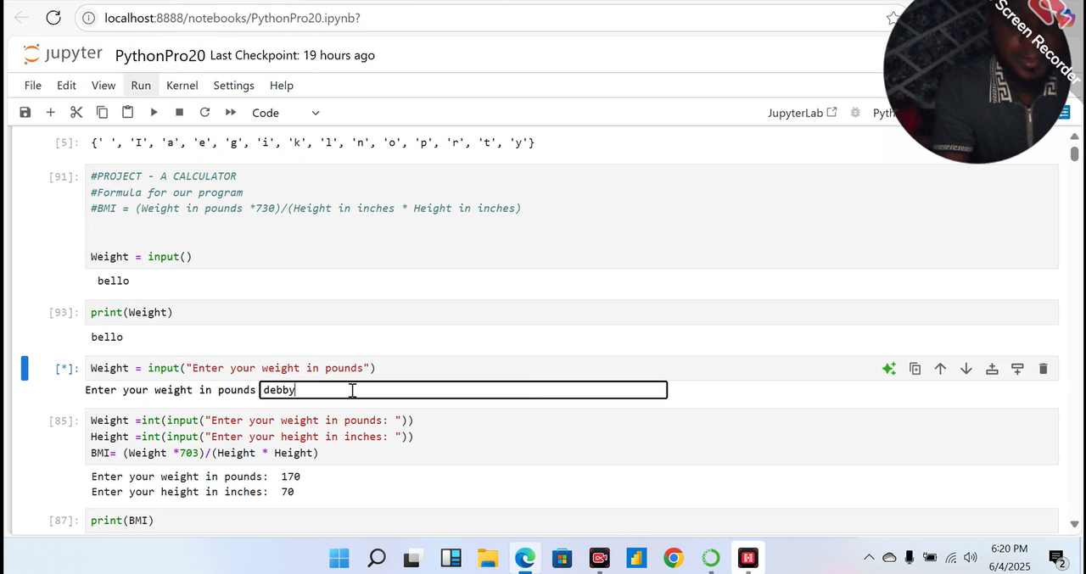Insert a cell above from the cell toolbar
Image resolution: width=1086 pixels, height=574 pixels.
[992, 369]
